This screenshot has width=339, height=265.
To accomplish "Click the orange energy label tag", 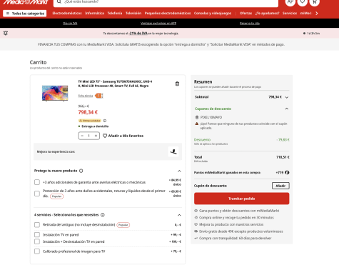I will [98, 96].
